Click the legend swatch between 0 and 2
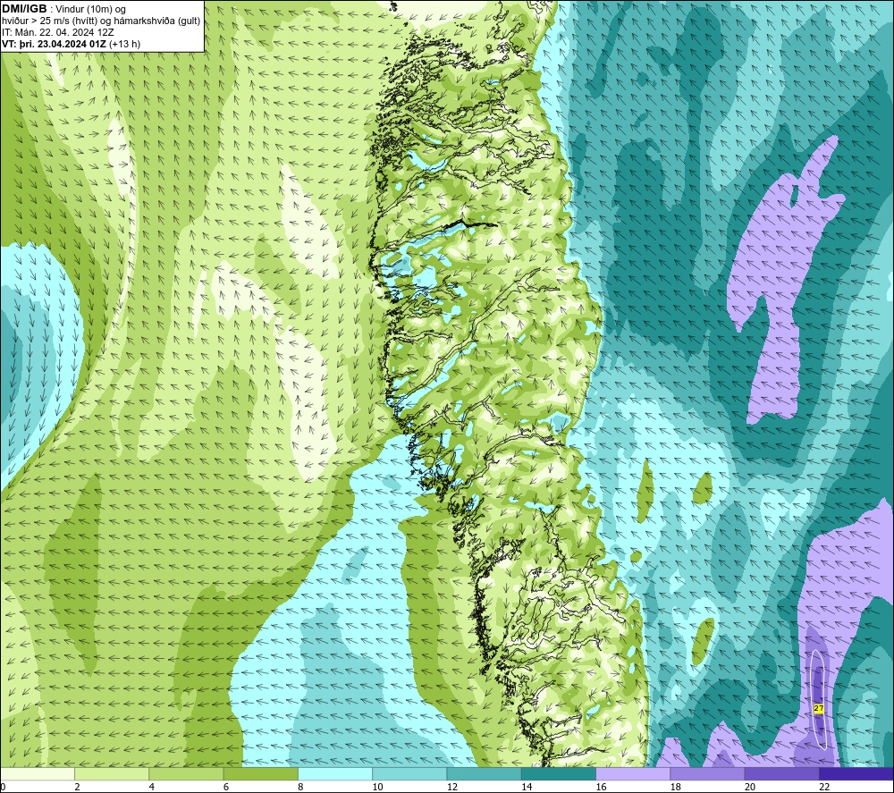This screenshot has height=793, width=894. click(x=38, y=774)
